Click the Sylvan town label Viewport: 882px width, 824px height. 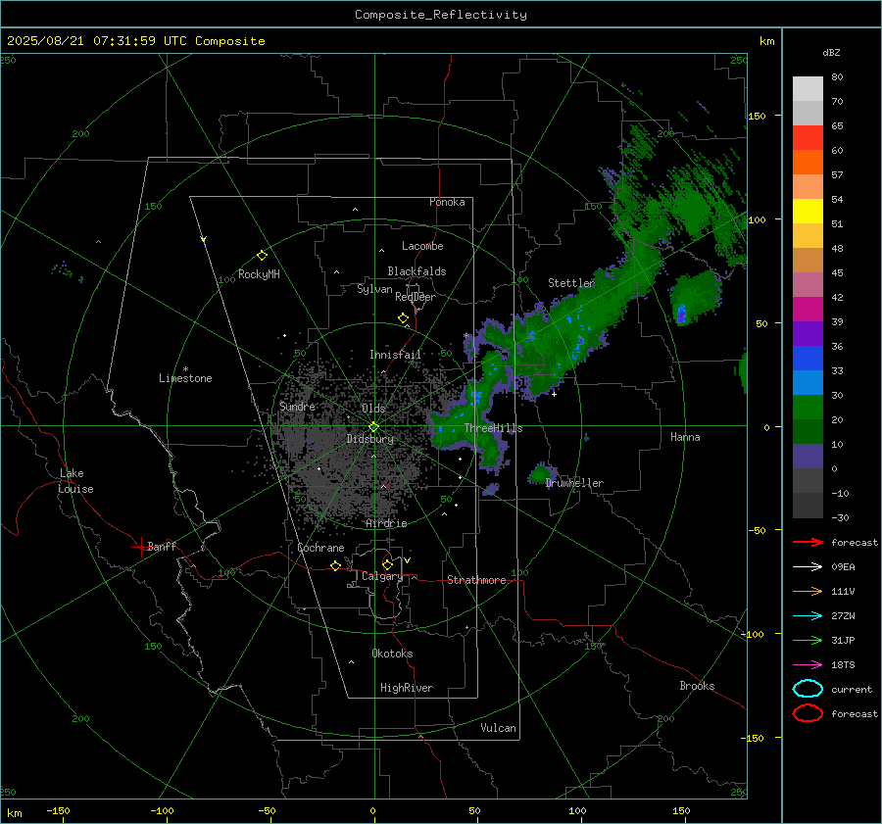pyautogui.click(x=374, y=289)
